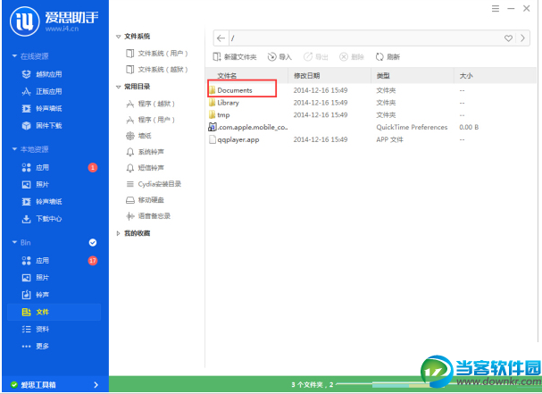This screenshot has height=394, width=542.
Task: Sort by 修改日期 column header
Action: tap(329, 75)
